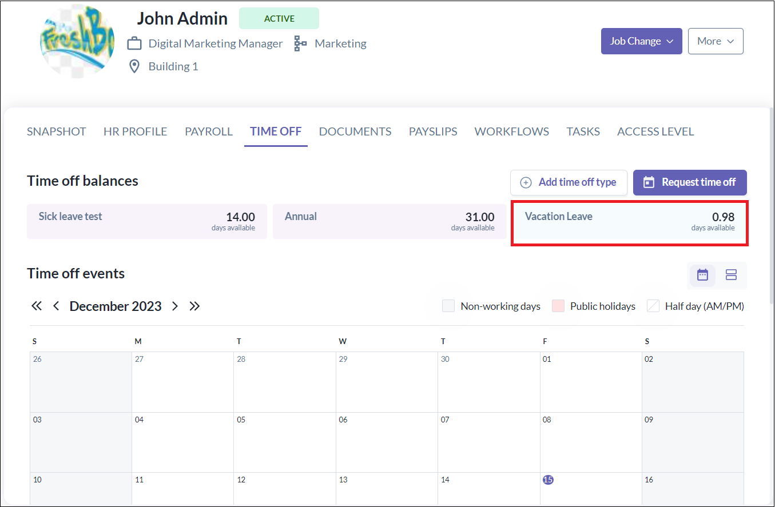The height and width of the screenshot is (507, 775).
Task: Jump forward a year with double-right arrows
Action: pyautogui.click(x=194, y=306)
